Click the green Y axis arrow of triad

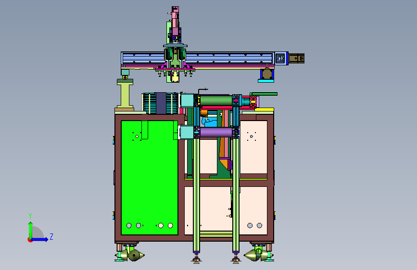click(30, 230)
